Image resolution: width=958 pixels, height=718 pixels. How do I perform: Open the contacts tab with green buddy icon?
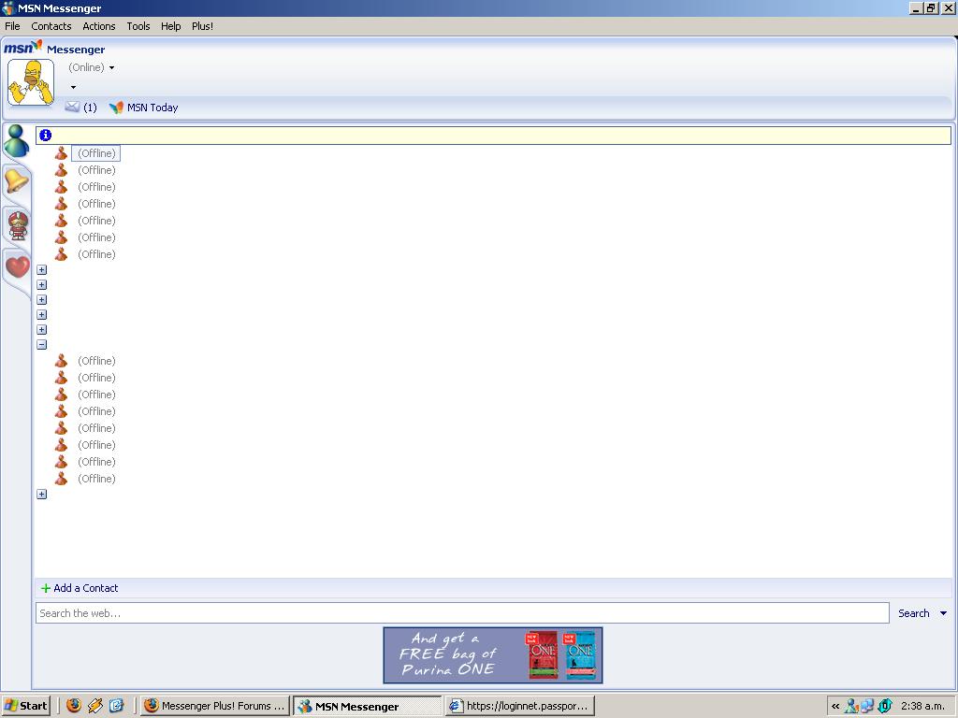coord(17,141)
